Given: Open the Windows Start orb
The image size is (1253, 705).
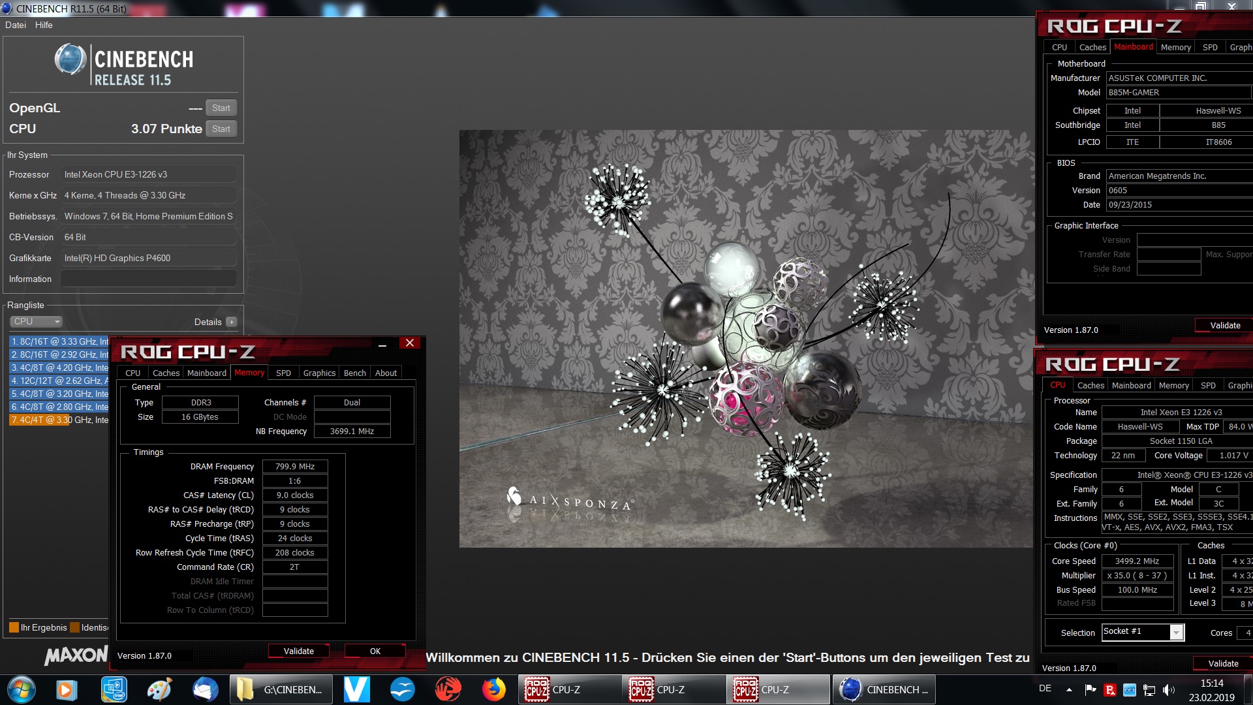Looking at the screenshot, I should [x=21, y=689].
